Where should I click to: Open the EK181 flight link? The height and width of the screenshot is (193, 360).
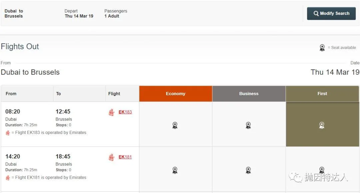(125, 157)
